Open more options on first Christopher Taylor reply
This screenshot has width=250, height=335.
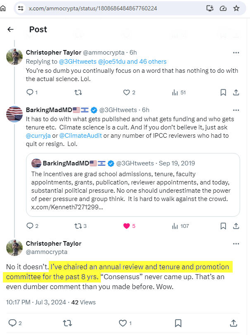pos(236,53)
